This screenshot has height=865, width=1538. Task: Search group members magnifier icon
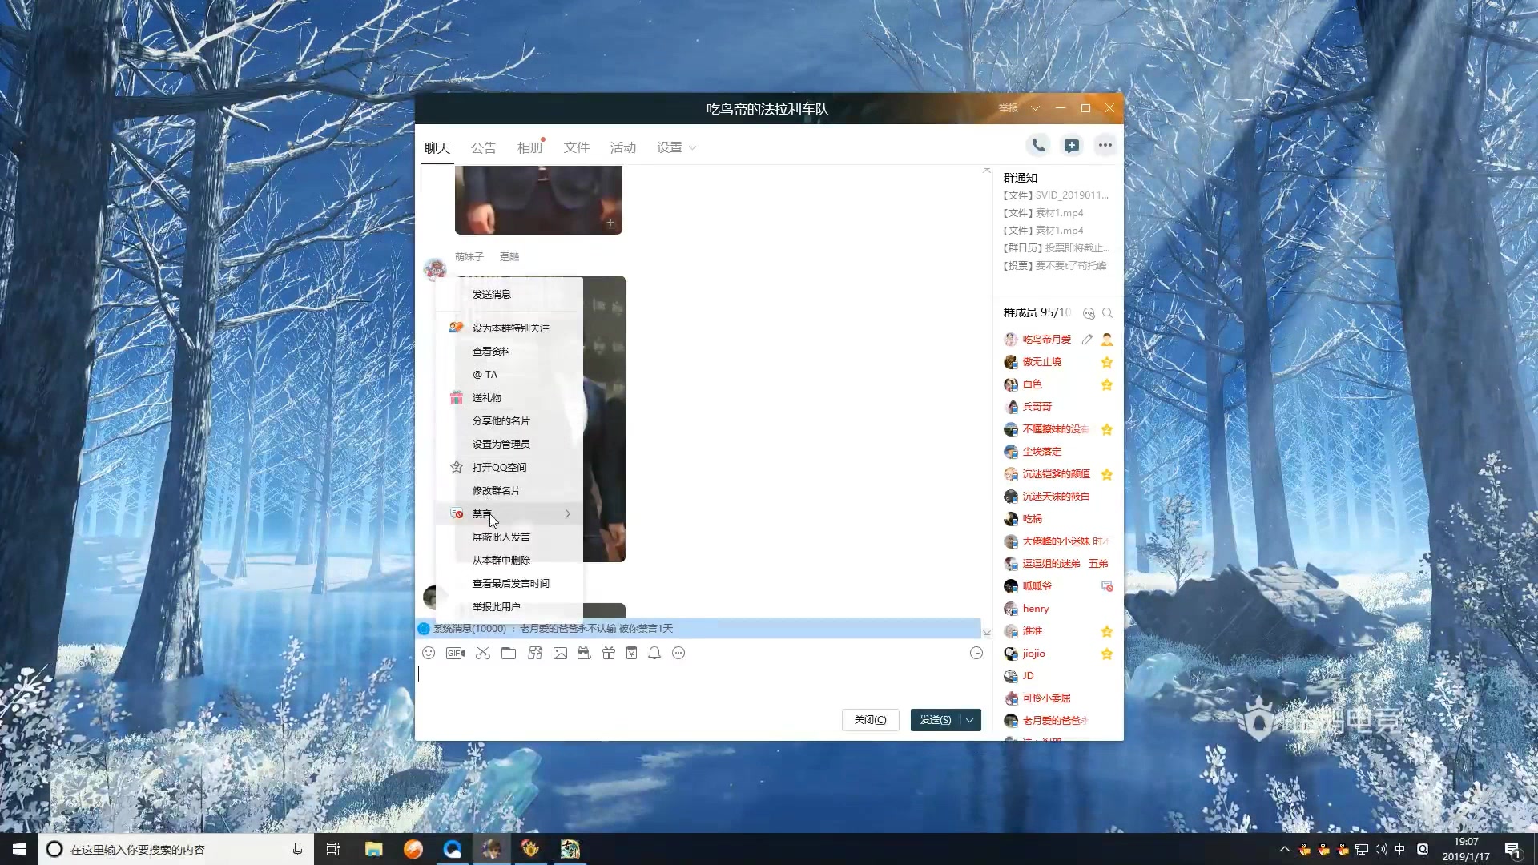pos(1107,313)
